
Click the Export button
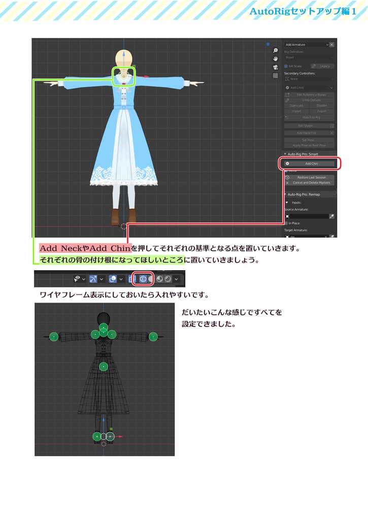322,111
